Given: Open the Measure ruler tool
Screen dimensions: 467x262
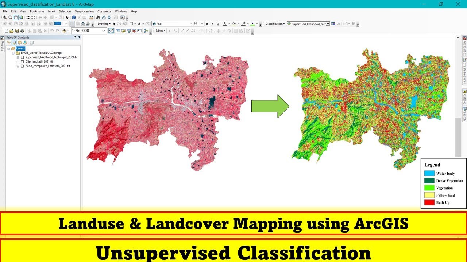Looking at the screenshot, I should point(91,17).
